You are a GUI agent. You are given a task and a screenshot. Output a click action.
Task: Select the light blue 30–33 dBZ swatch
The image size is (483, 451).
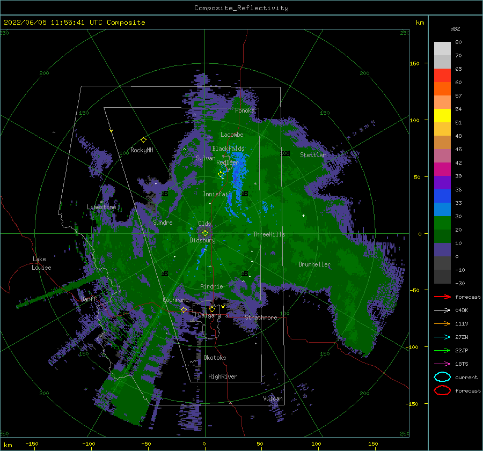pyautogui.click(x=442, y=209)
